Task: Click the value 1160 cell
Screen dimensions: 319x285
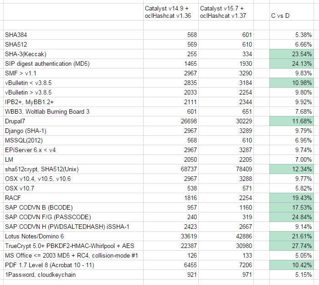Action: (226, 207)
